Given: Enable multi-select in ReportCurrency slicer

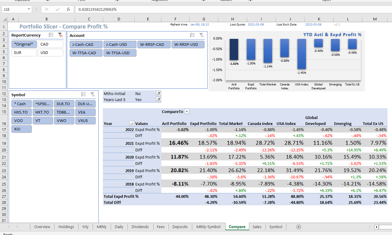Looking at the screenshot, I should 51,35.
